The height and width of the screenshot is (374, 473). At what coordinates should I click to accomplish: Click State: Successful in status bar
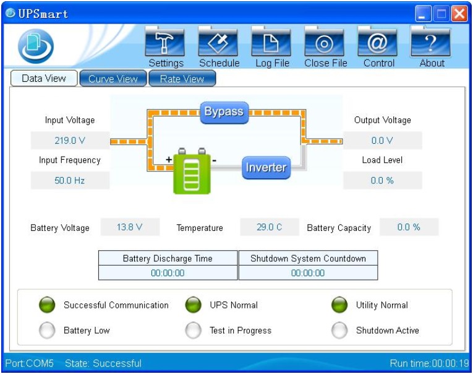point(103,363)
